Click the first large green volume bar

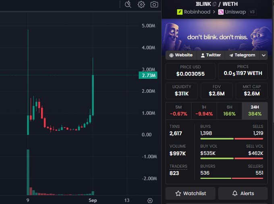coord(28,172)
